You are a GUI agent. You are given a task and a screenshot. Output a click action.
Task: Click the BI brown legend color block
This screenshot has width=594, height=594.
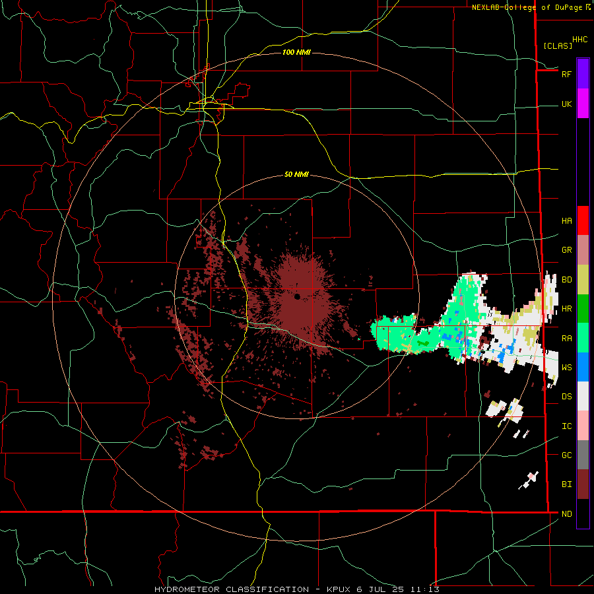pos(583,484)
